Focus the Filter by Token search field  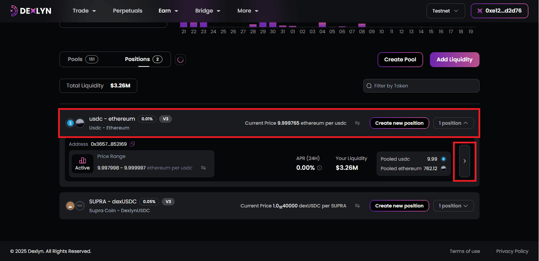(421, 86)
